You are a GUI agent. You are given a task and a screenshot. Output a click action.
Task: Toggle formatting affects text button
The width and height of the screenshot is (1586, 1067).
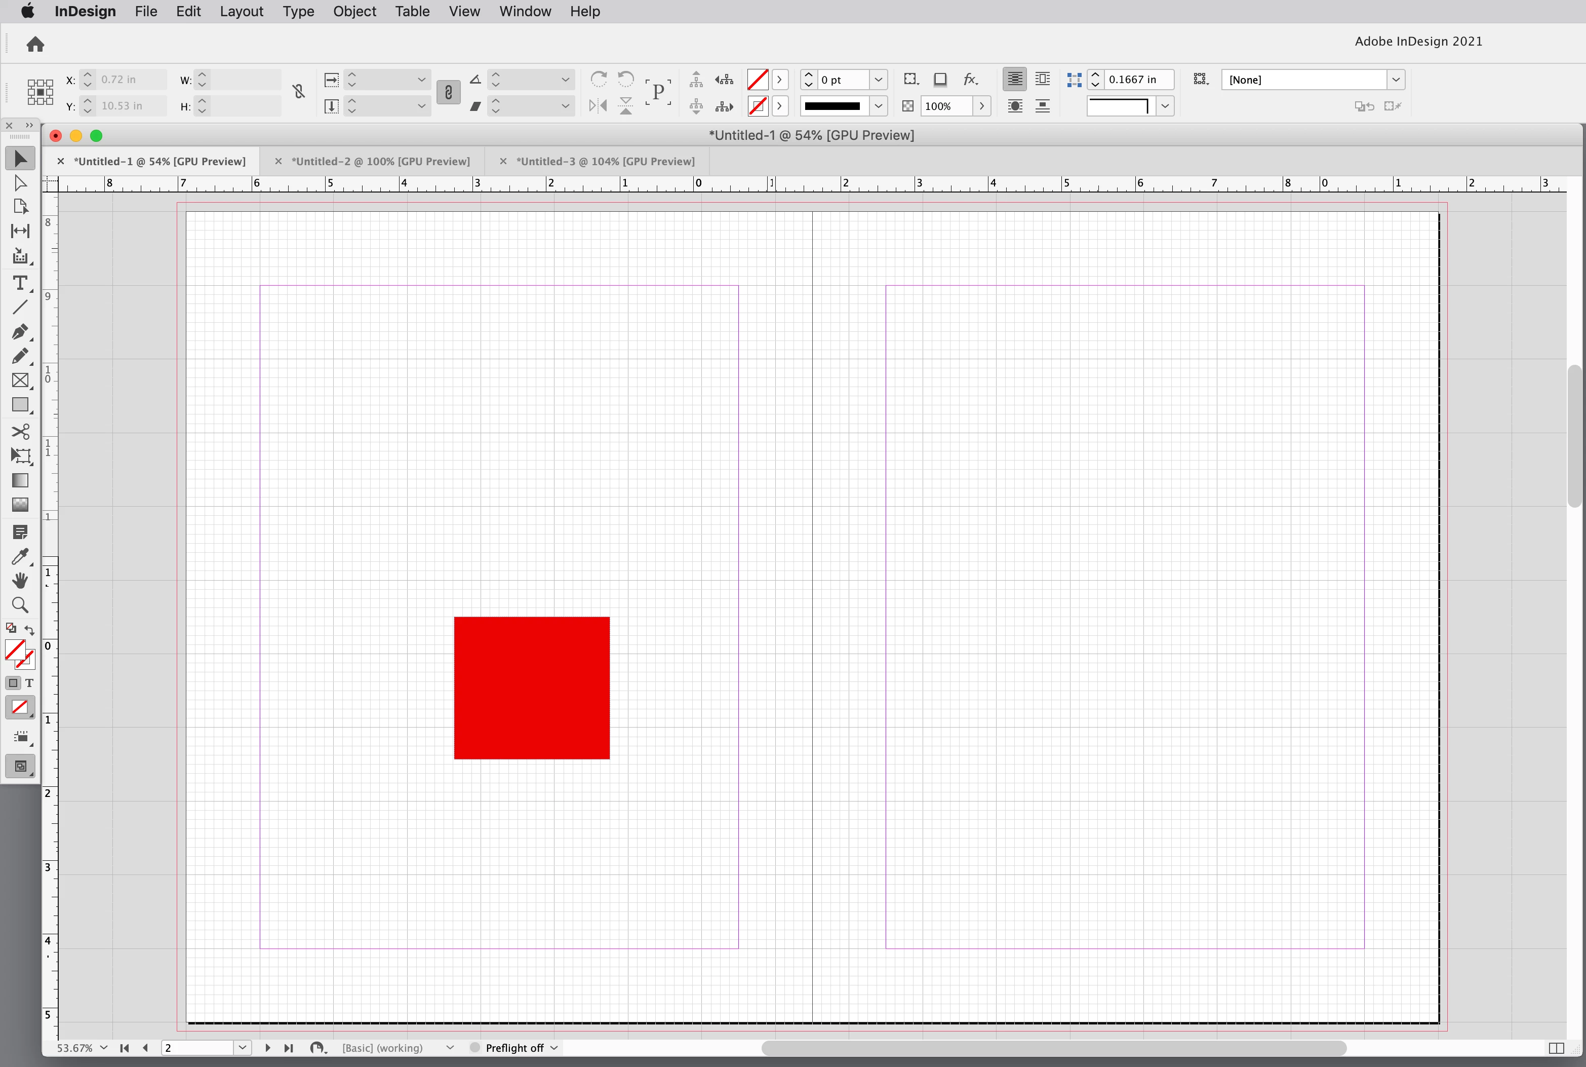click(x=29, y=683)
